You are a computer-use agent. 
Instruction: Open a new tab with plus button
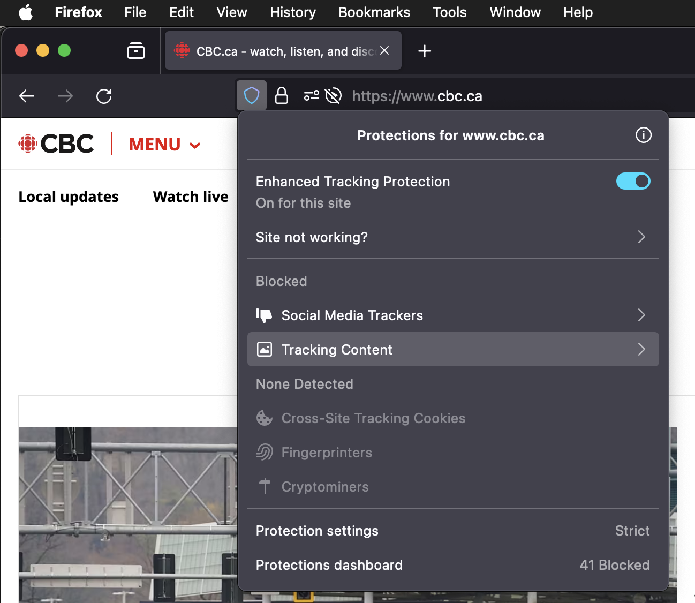point(425,51)
